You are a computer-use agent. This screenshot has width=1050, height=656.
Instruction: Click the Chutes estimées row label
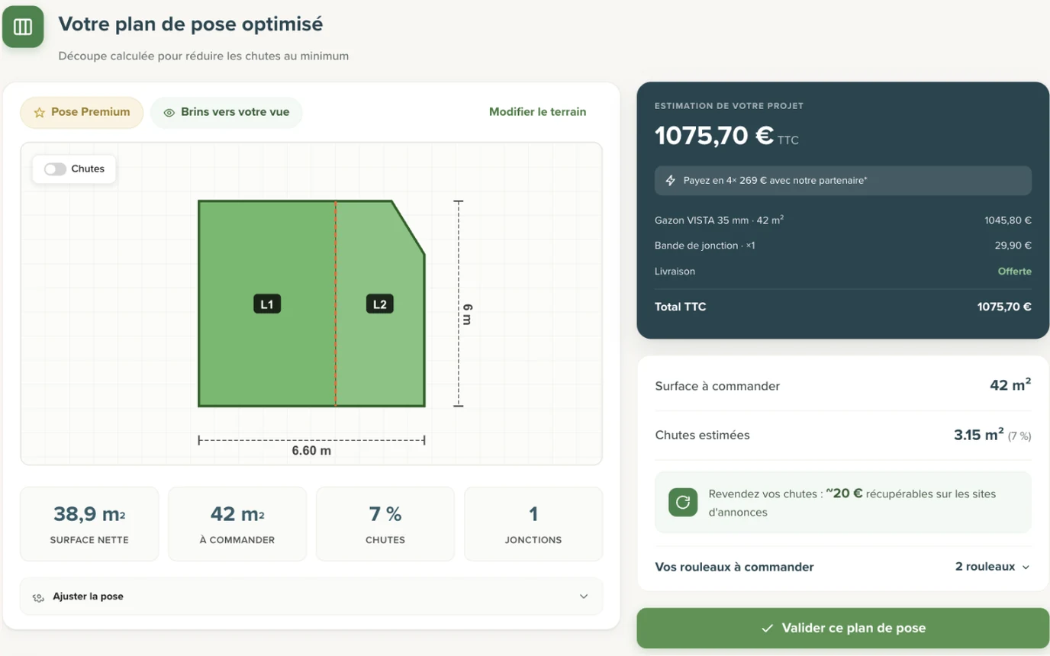tap(703, 435)
